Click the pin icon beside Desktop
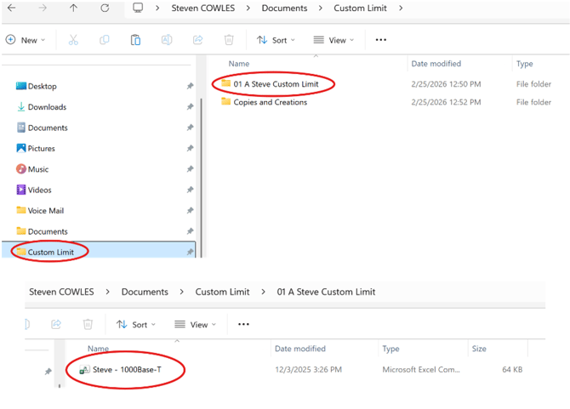570x409 pixels. 190,86
